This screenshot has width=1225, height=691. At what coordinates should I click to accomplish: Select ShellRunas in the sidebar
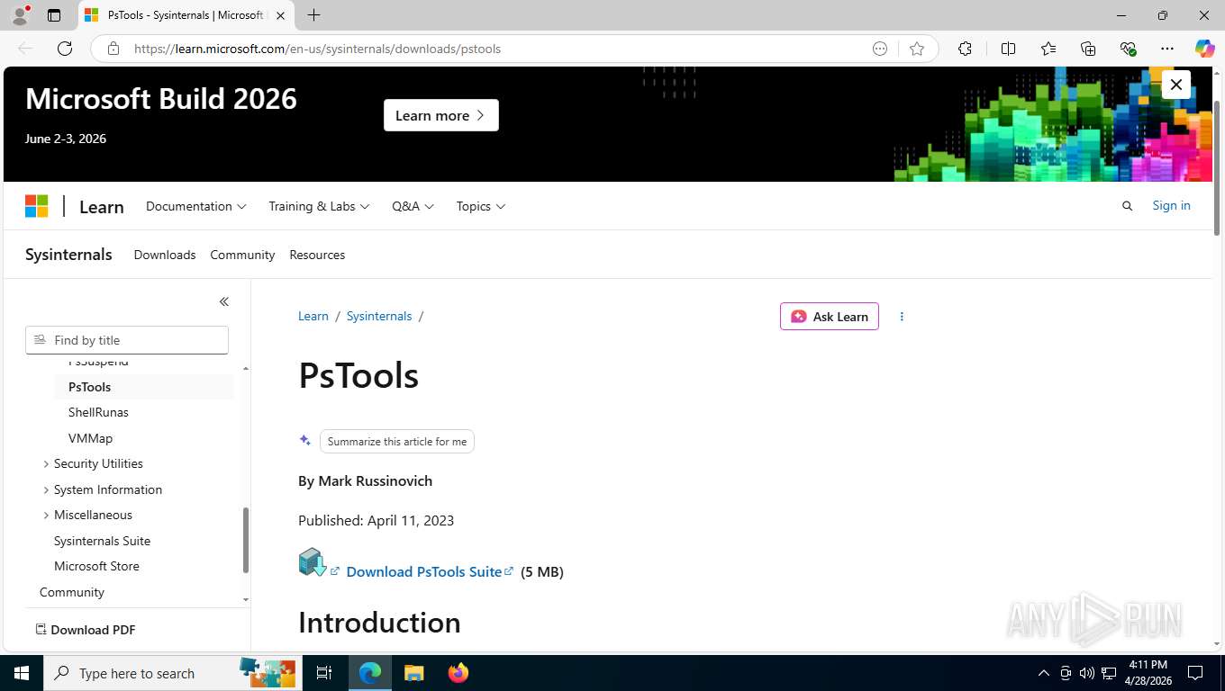(98, 412)
